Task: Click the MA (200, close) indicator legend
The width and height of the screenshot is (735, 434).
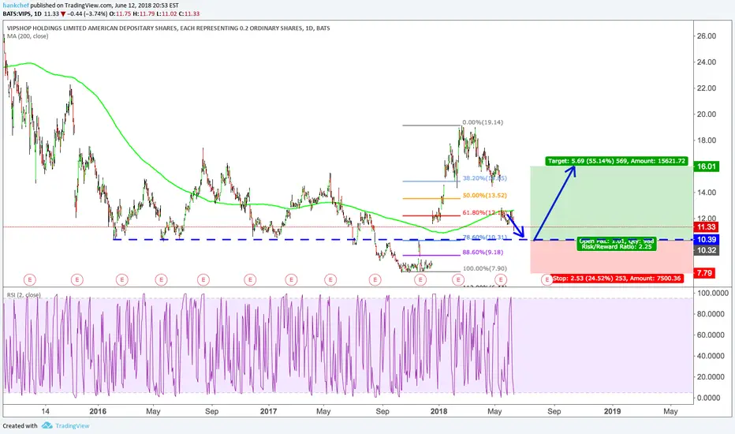Action: [27, 36]
